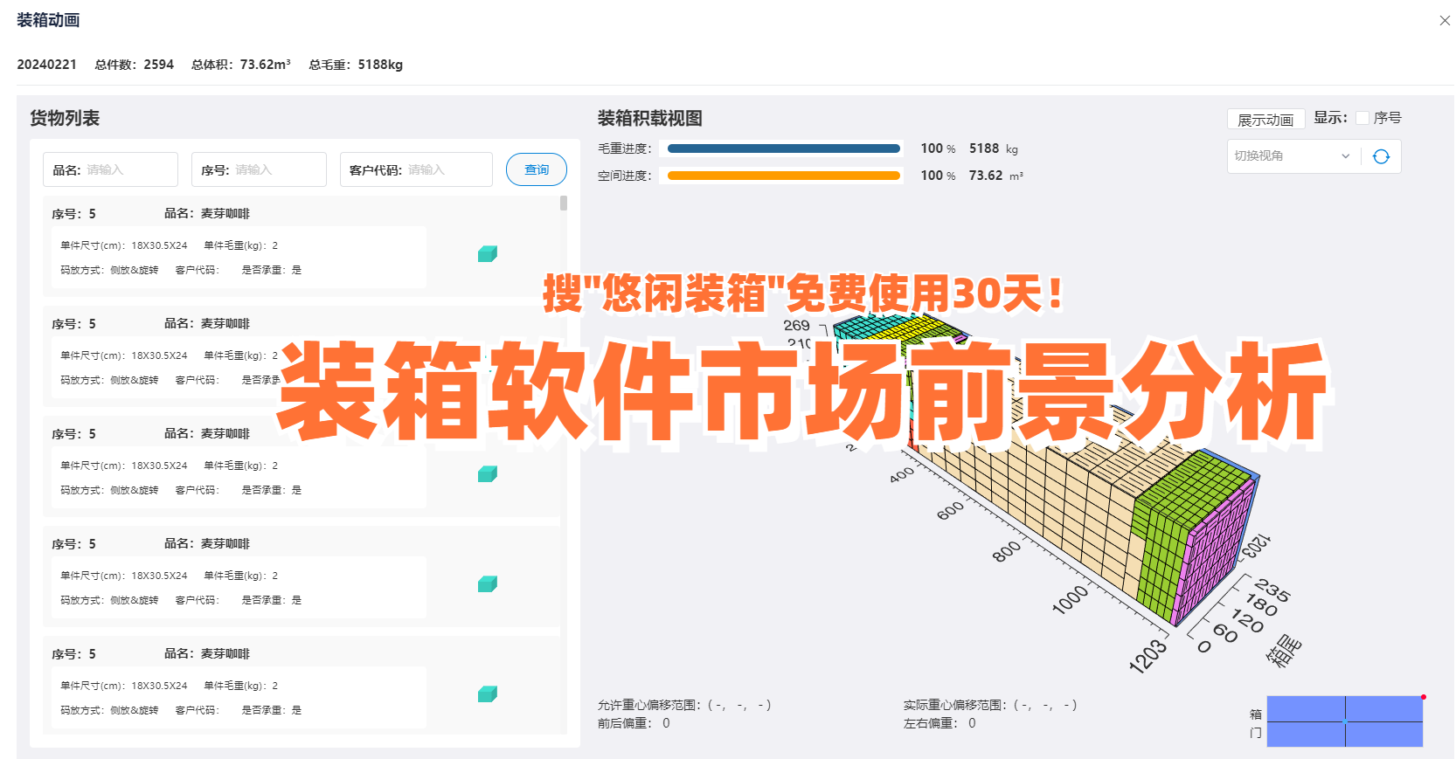Click the 20240221 order number
Image resolution: width=1456 pixels, height=759 pixels.
click(47, 65)
